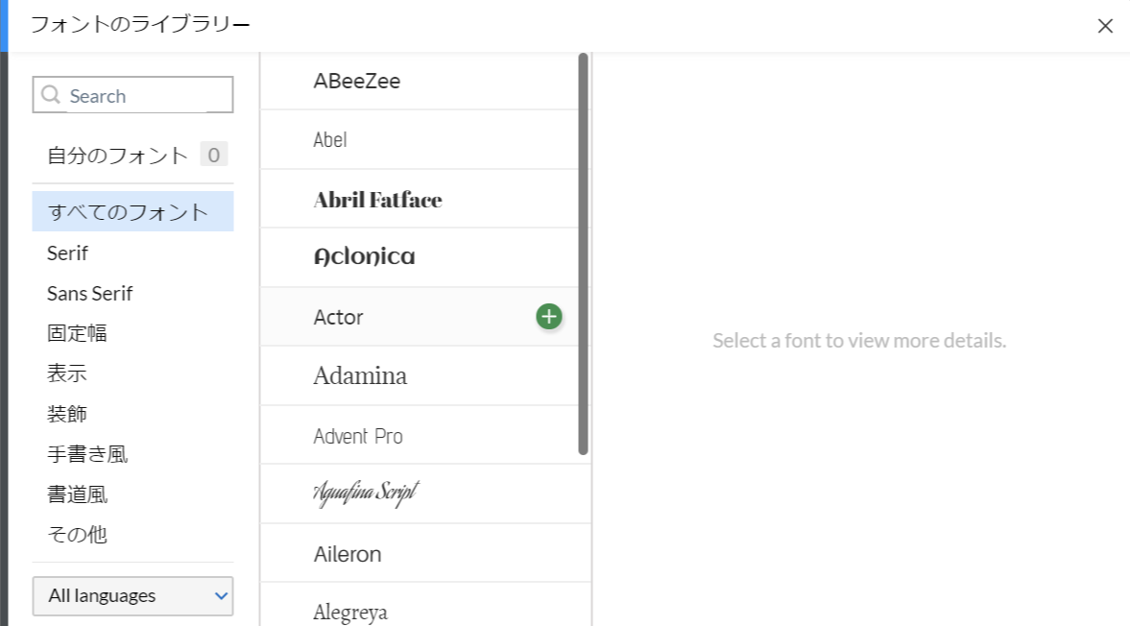Screen dimensions: 1130x626
Task: Close the font library dialog
Action: click(1105, 26)
